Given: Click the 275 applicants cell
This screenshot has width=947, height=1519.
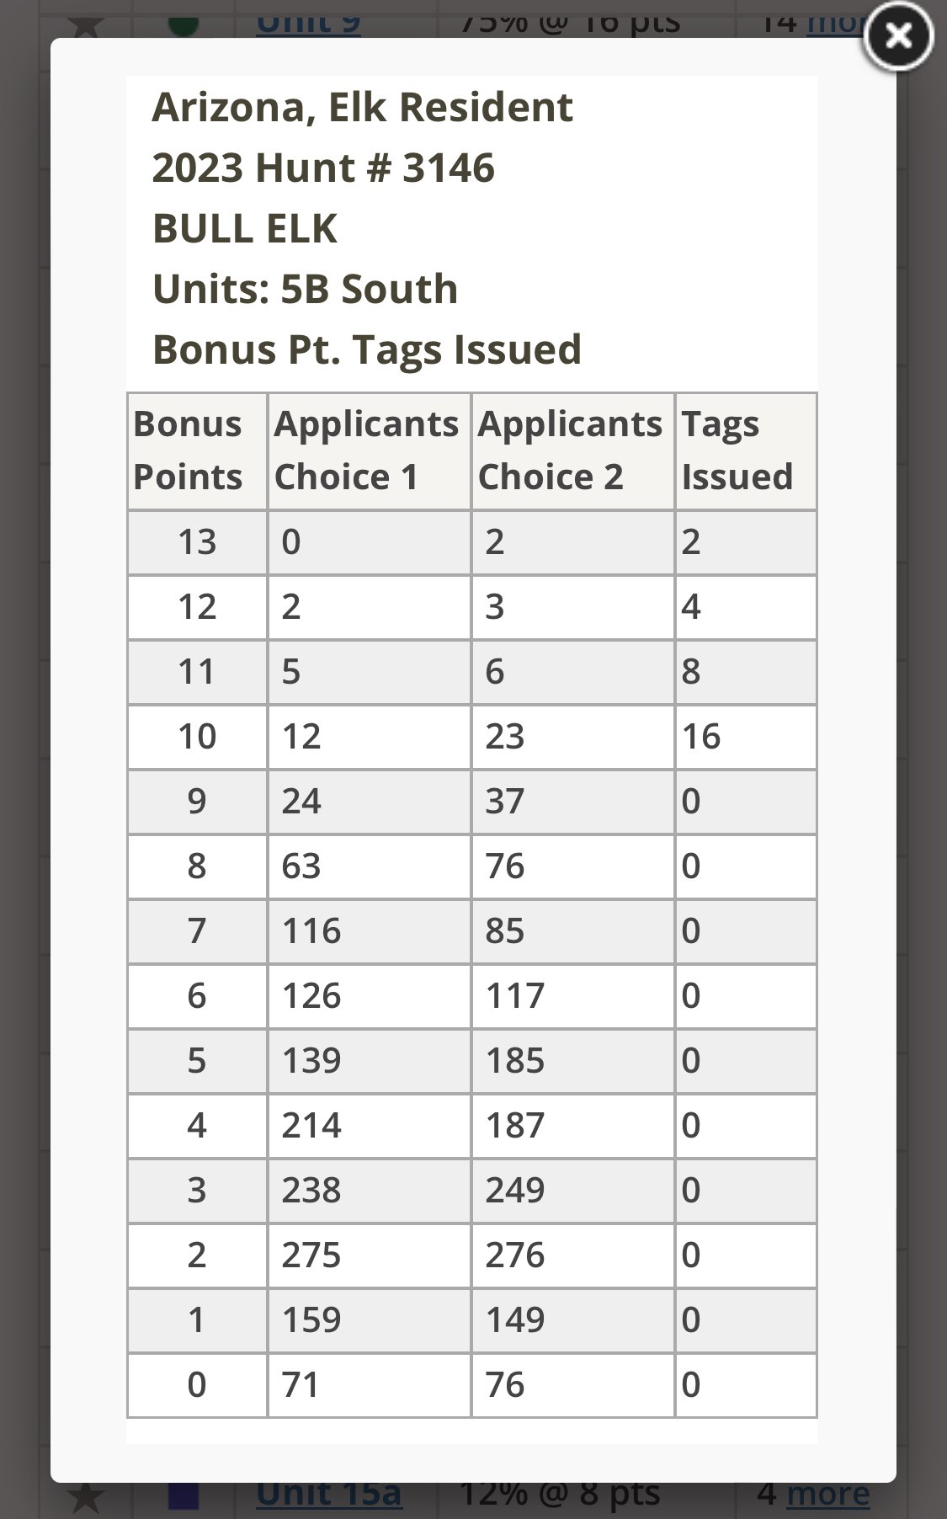Looking at the screenshot, I should (370, 1255).
